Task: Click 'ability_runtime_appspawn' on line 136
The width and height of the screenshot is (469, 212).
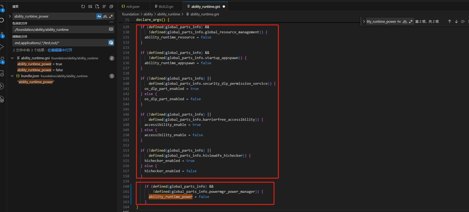Action: [170, 63]
